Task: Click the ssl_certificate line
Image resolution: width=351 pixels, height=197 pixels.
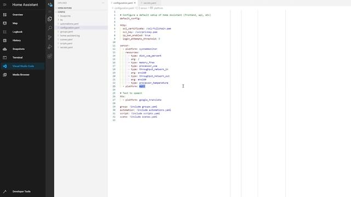Action: click(147, 28)
